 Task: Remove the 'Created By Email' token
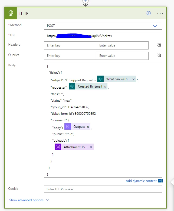[105, 86]
